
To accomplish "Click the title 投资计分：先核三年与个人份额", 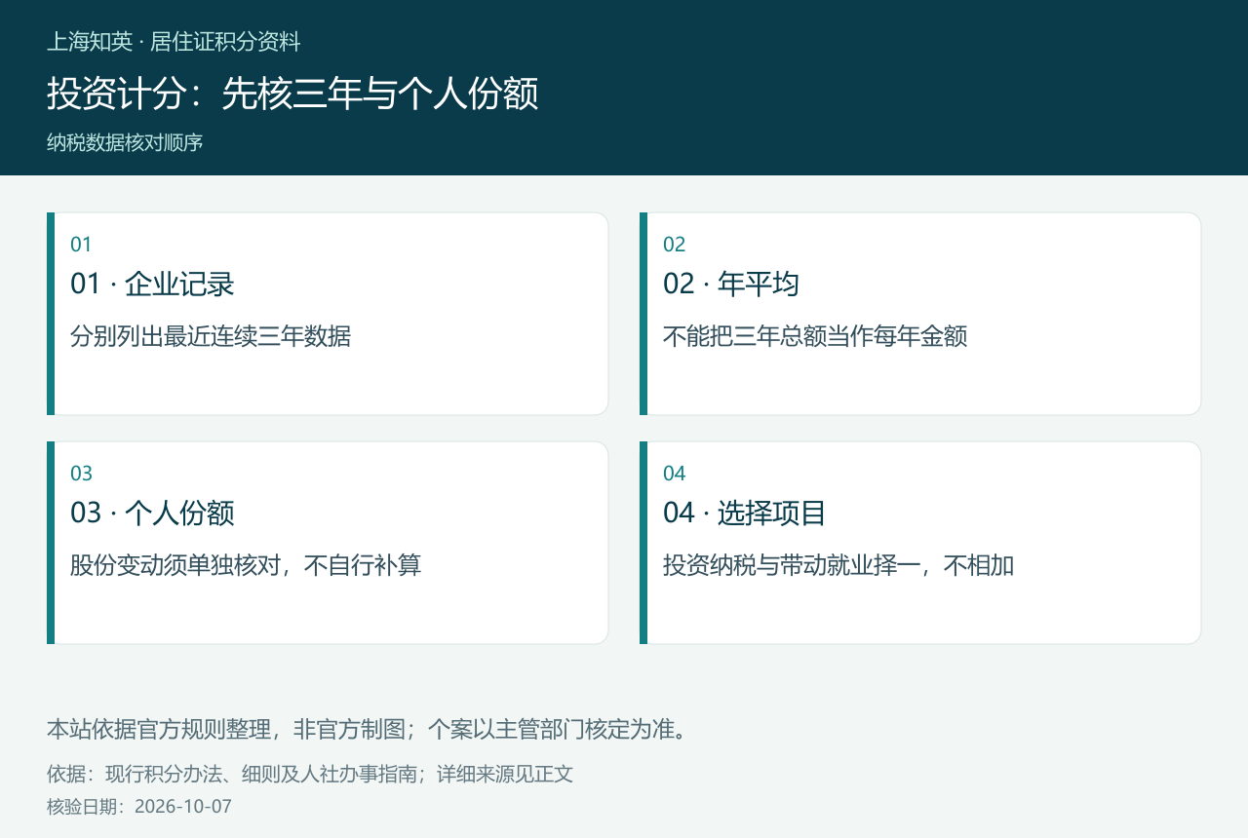I will tap(292, 94).
